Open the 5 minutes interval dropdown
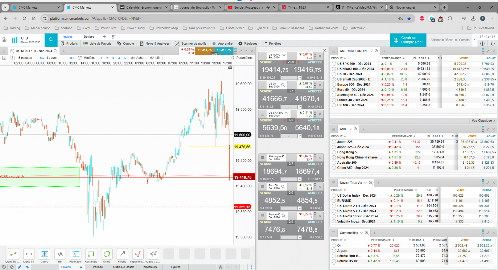 pyautogui.click(x=25, y=58)
